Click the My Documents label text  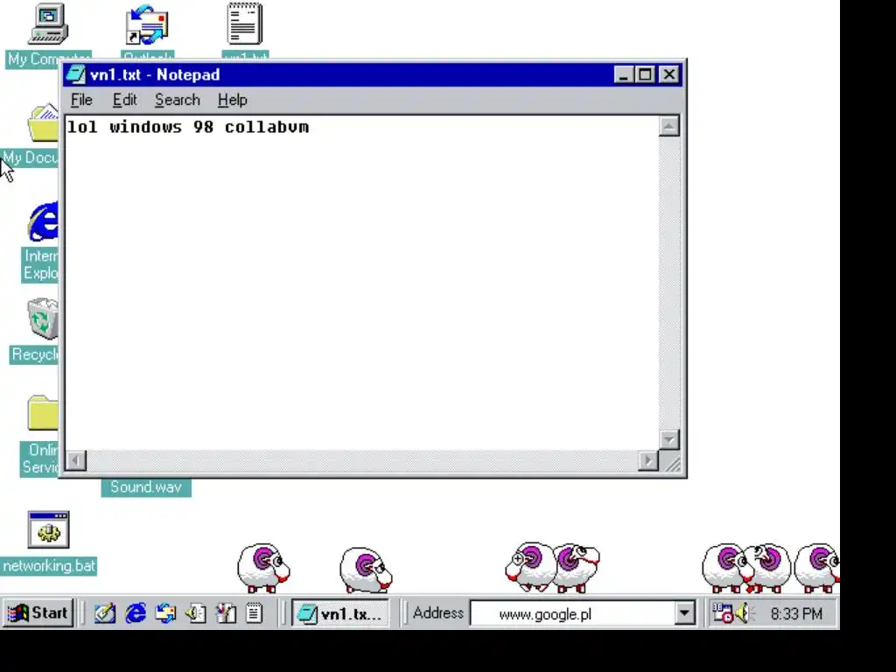[31, 157]
